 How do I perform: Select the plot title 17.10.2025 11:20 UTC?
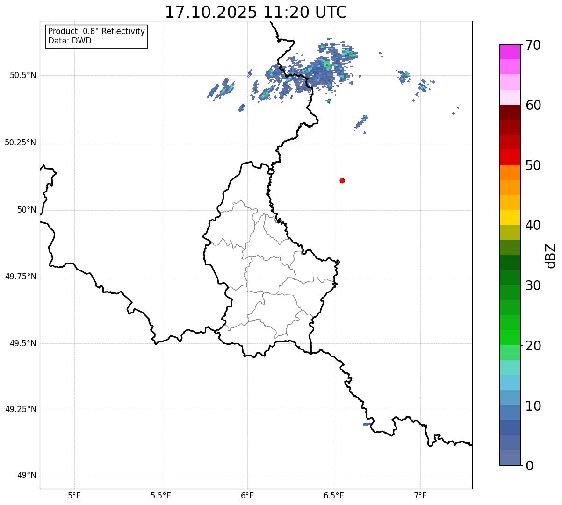256,12
